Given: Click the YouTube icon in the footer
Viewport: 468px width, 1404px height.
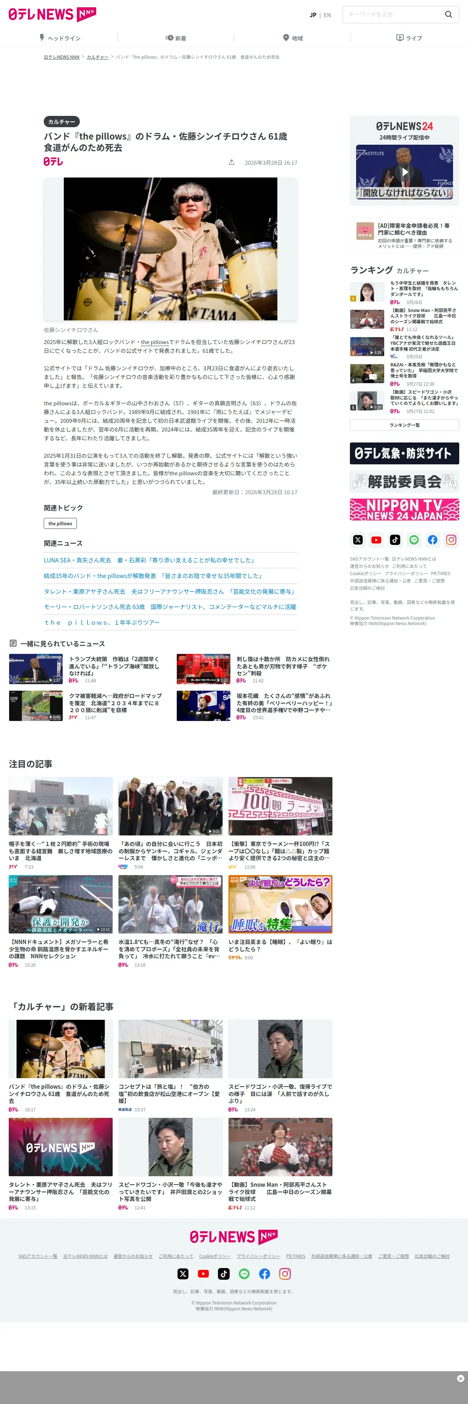Looking at the screenshot, I should coord(203,1274).
